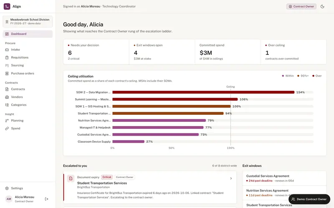This screenshot has height=208, width=334.
Task: Go to Dashboard page
Action: (x=28, y=34)
